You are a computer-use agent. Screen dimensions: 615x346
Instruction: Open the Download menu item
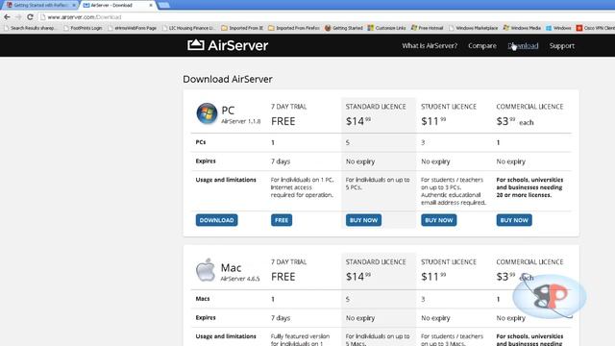coord(523,46)
